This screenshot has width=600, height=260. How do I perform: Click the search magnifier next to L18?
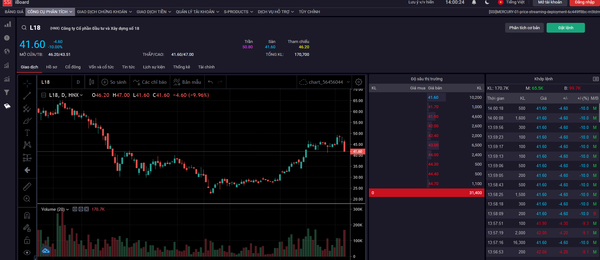pos(24,28)
